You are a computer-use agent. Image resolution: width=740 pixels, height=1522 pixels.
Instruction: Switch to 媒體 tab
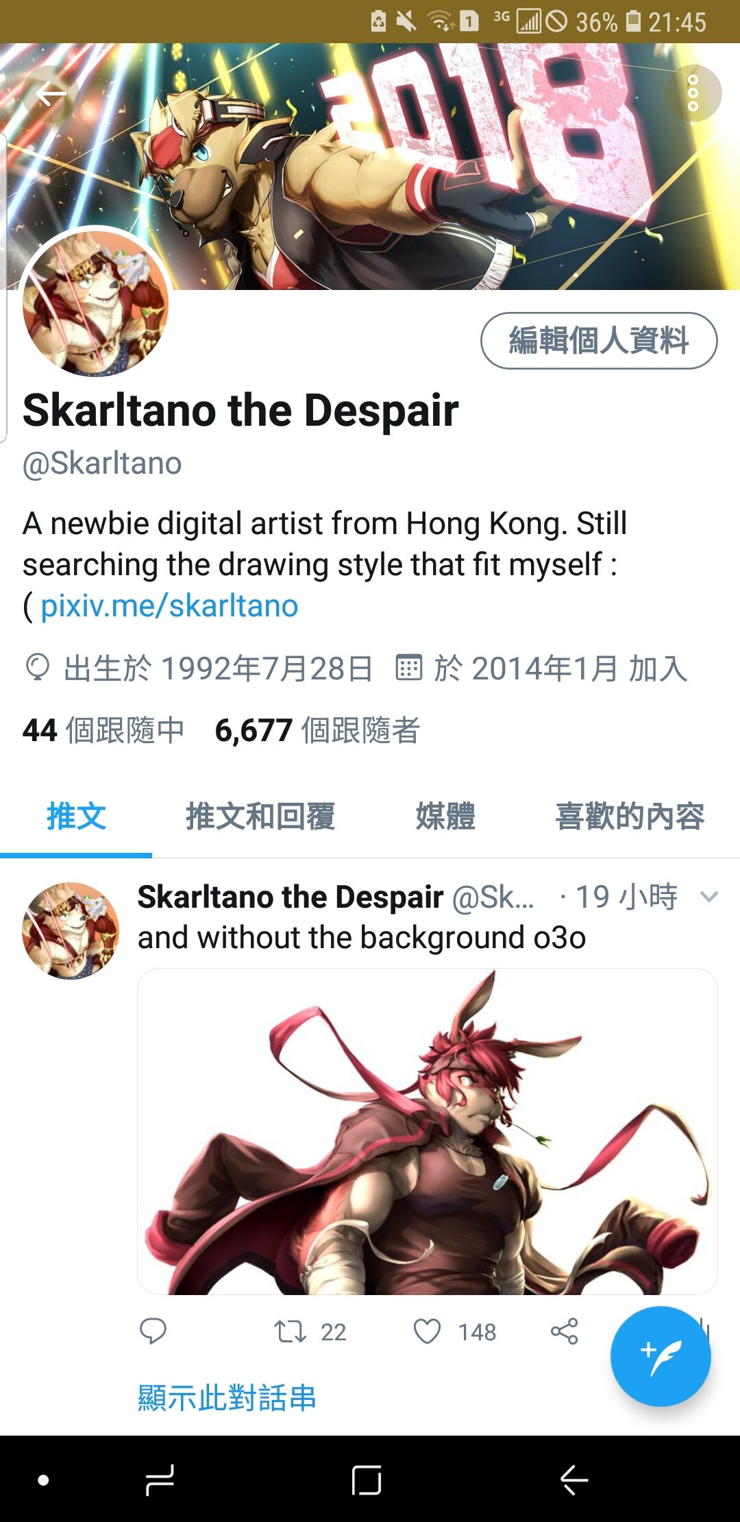tap(445, 817)
